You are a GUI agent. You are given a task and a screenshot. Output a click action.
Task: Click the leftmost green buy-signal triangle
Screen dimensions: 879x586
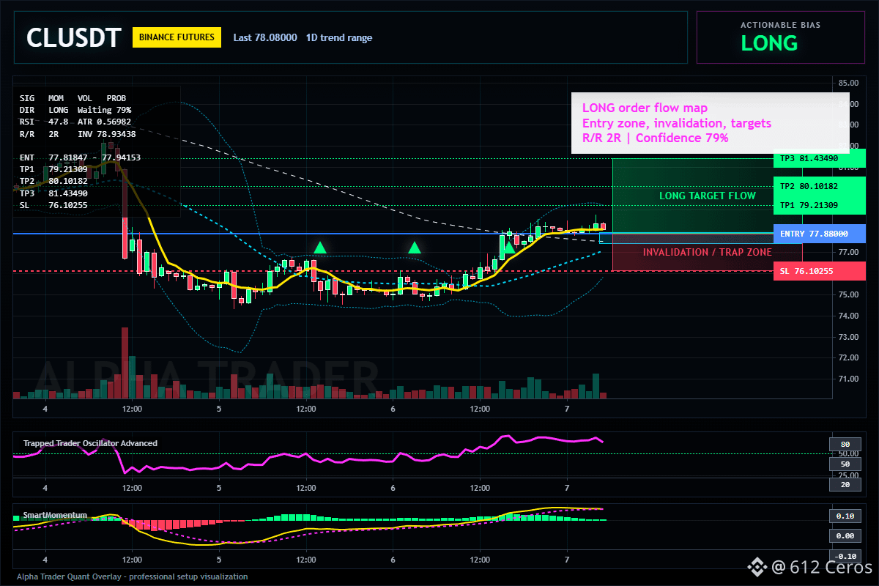point(320,248)
